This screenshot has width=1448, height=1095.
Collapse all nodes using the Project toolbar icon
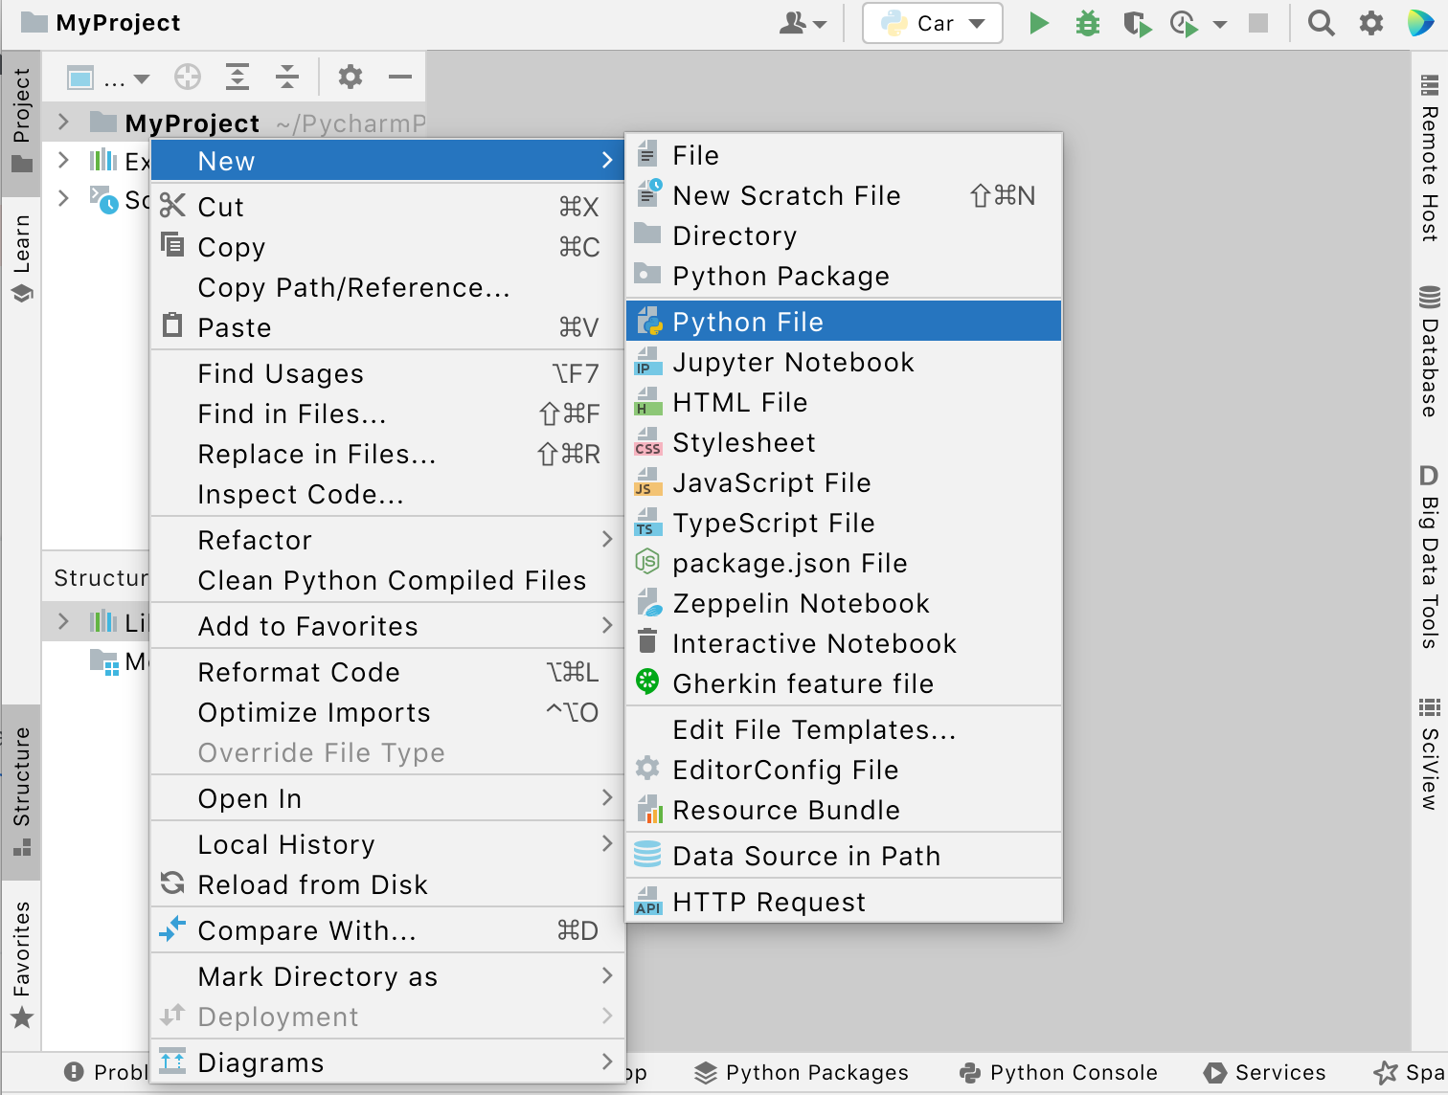click(x=287, y=77)
